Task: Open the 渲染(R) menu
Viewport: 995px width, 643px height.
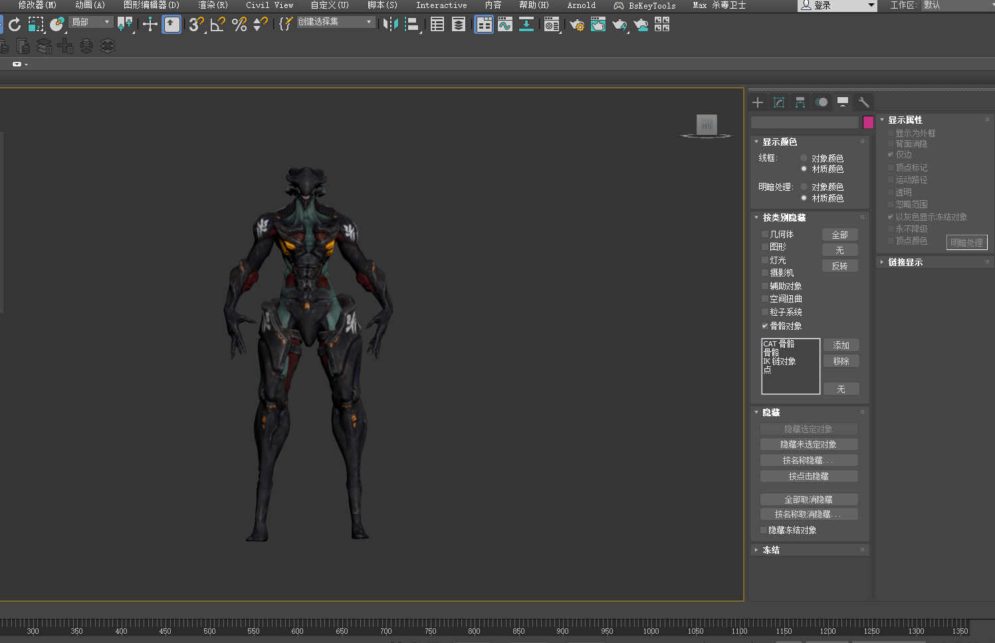Action: point(213,5)
